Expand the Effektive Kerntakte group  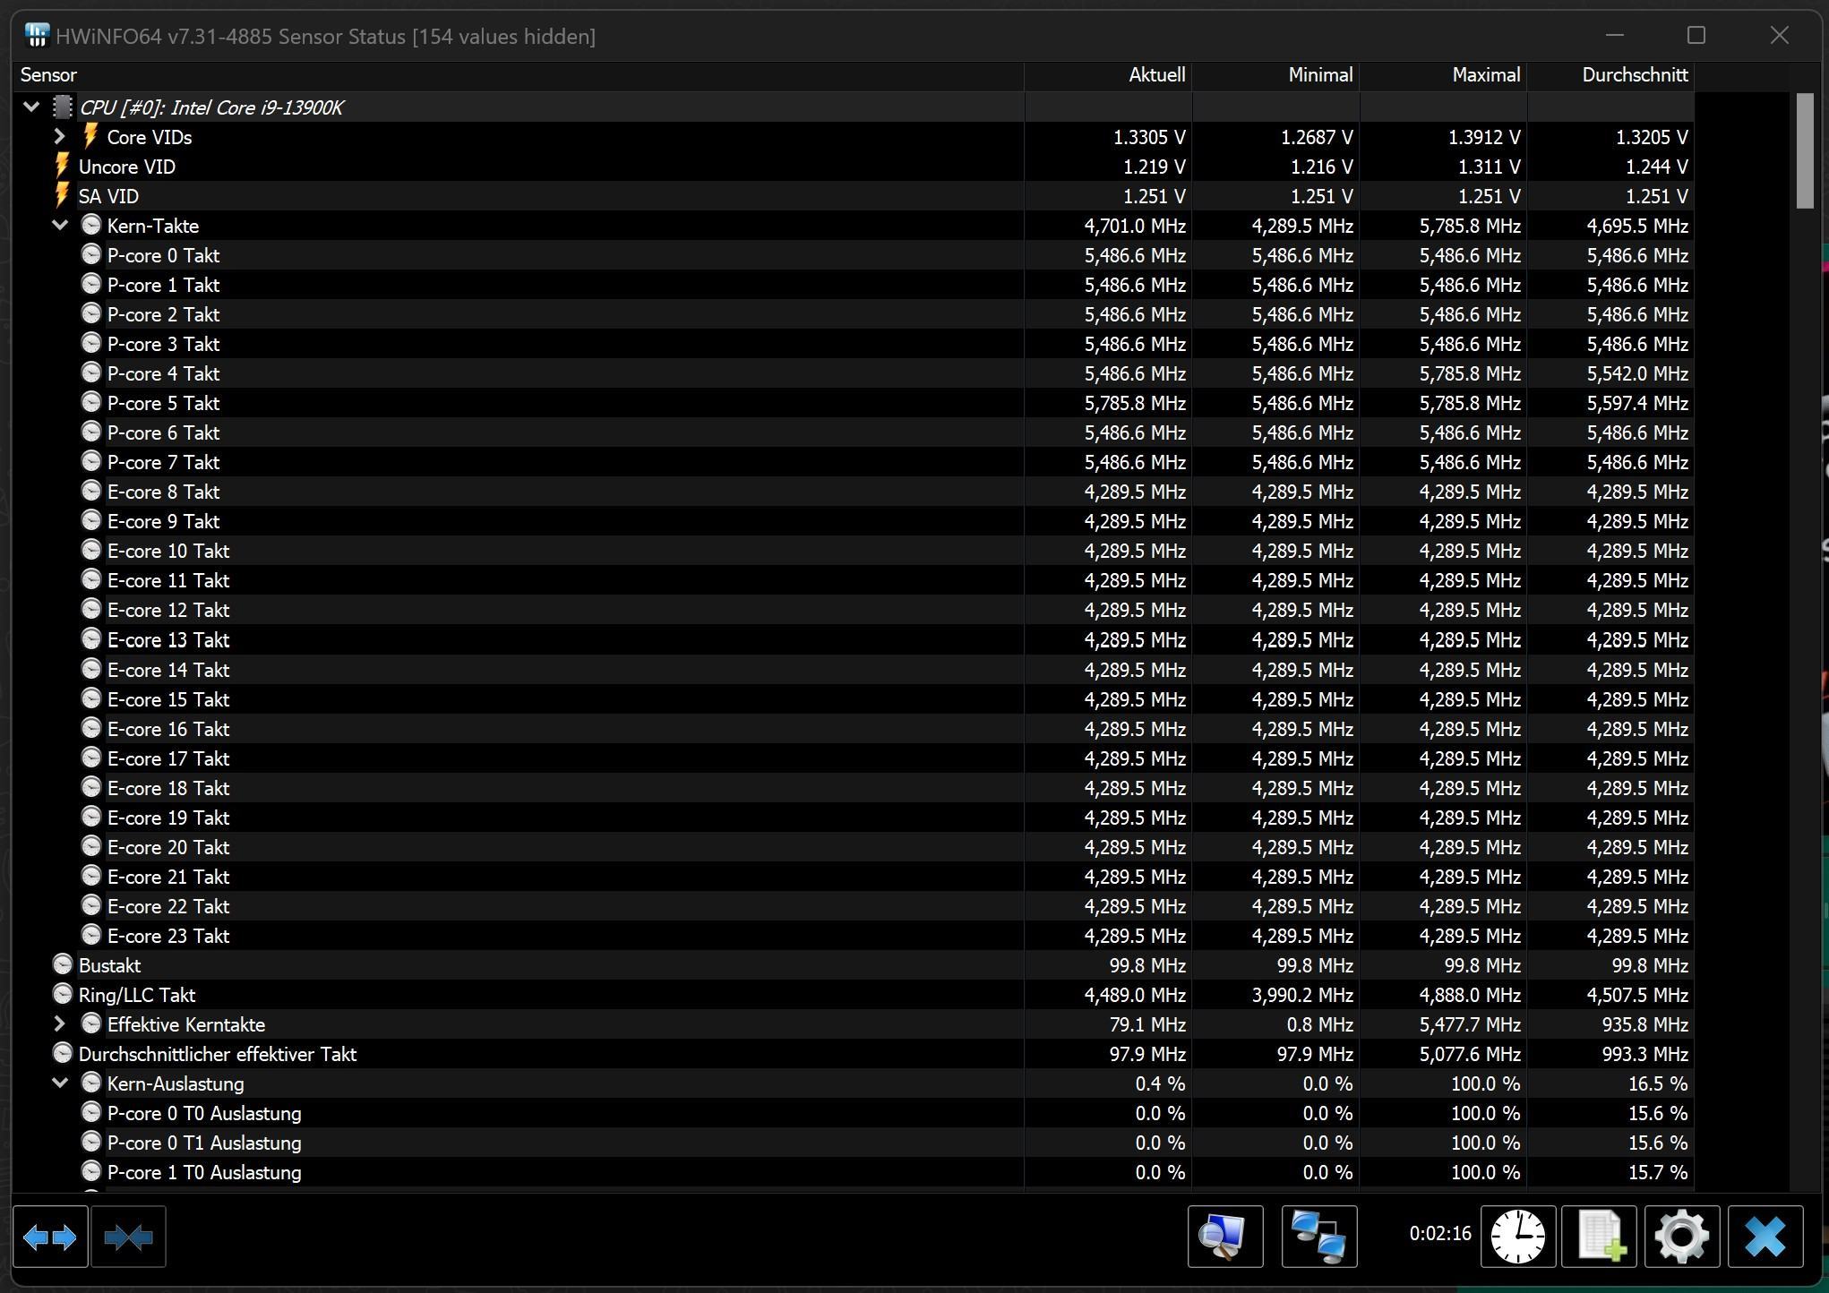click(59, 1024)
